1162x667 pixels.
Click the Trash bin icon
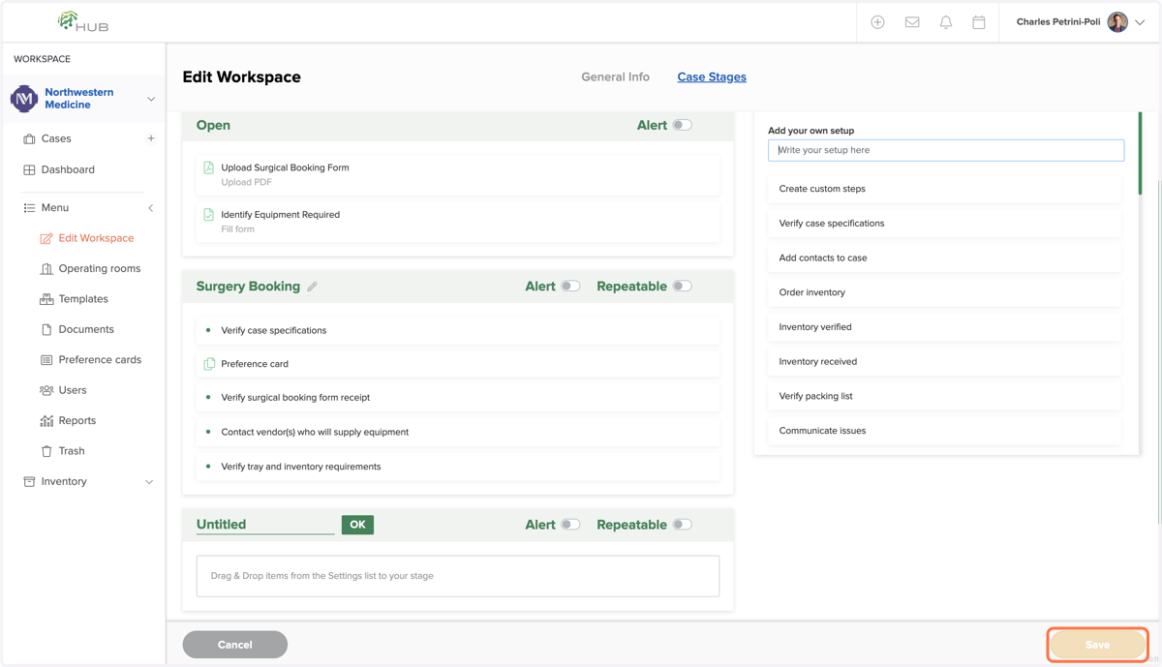tap(46, 451)
